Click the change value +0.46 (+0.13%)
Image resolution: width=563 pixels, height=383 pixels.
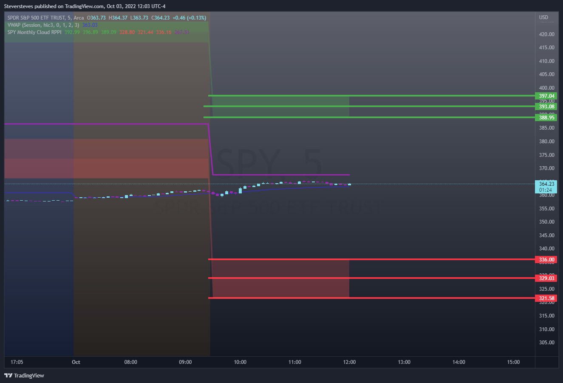click(189, 18)
